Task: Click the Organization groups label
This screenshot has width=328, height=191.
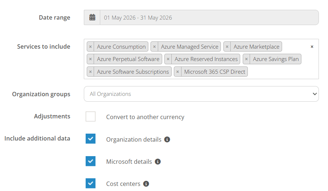Action: click(41, 94)
